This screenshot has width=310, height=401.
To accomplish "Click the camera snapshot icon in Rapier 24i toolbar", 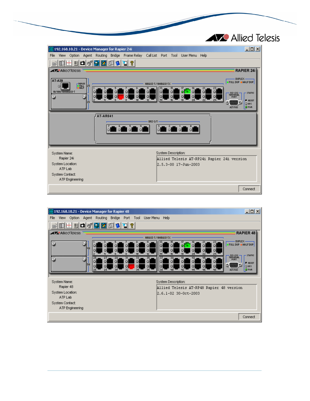I will click(83, 63).
